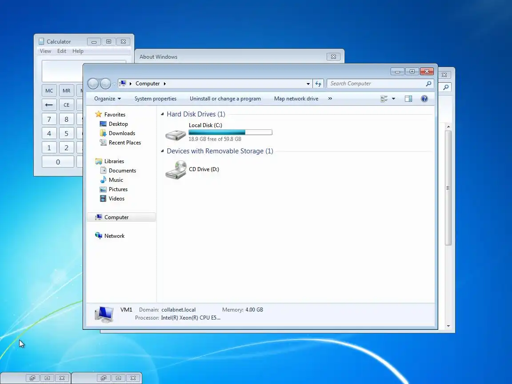Click the Explorer Forward arrow button
This screenshot has height=384, width=512.
click(105, 84)
